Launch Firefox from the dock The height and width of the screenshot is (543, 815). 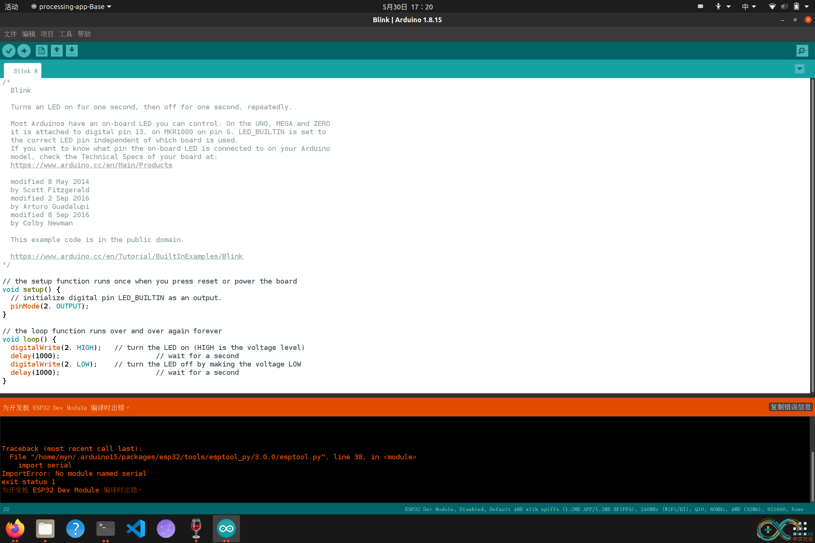15,528
